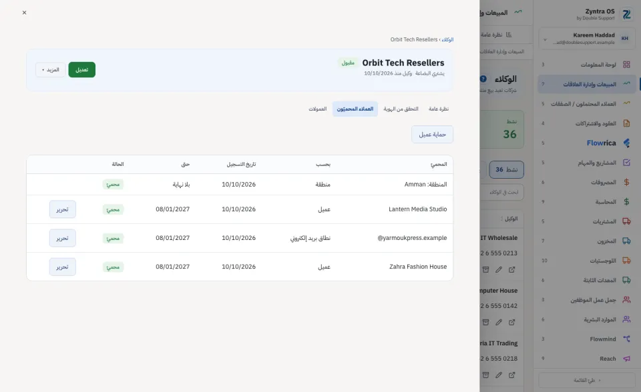This screenshot has height=392, width=641.
Task: Collapse the sidebar with طي القائمة
Action: point(587,380)
